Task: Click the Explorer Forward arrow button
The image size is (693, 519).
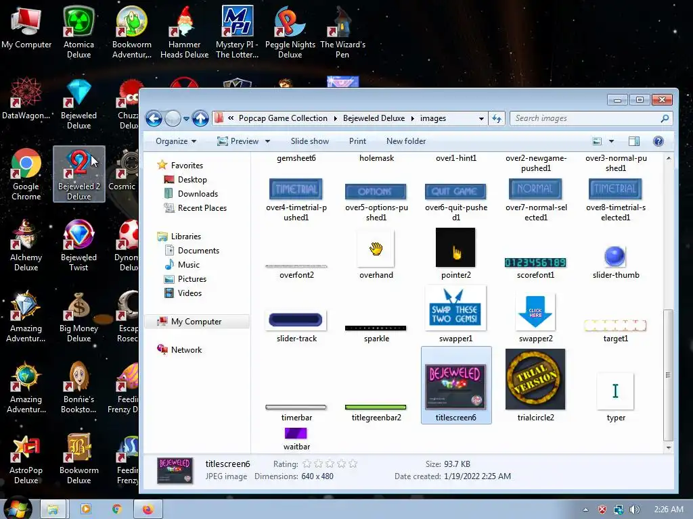Action: pos(173,118)
